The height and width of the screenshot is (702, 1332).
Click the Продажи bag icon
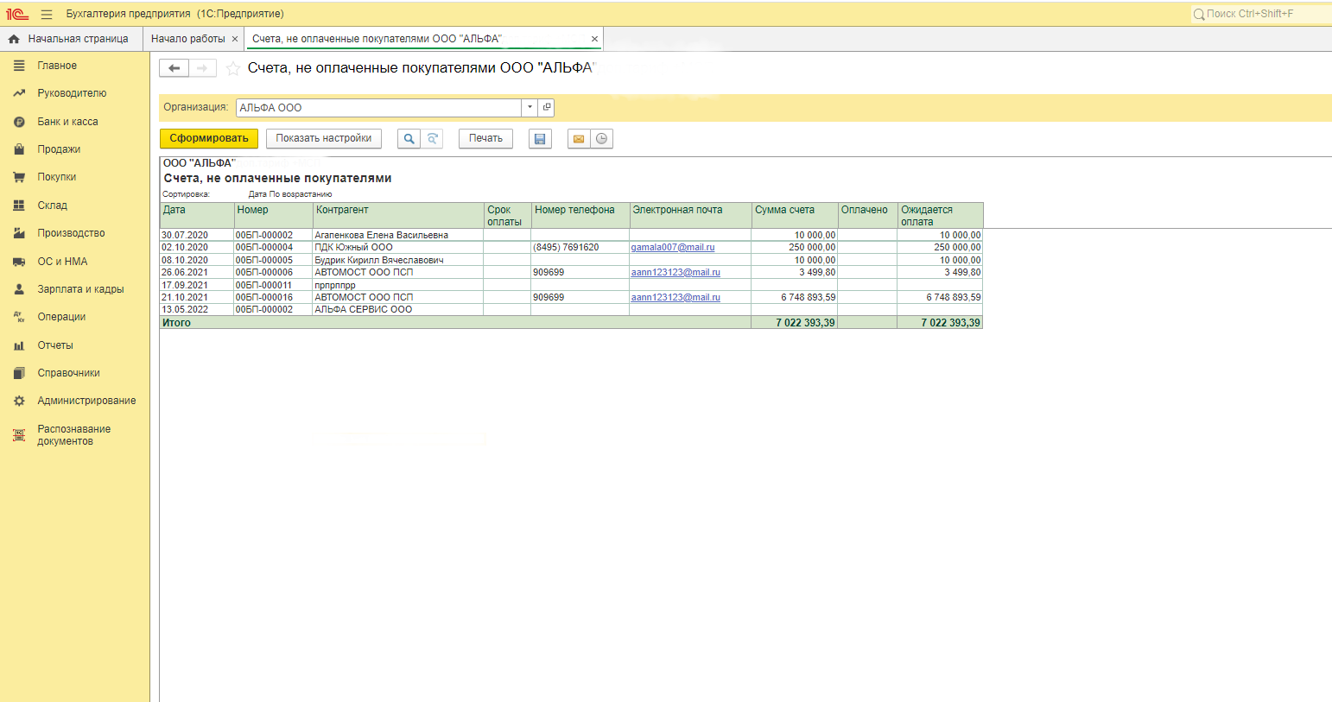pyautogui.click(x=19, y=149)
